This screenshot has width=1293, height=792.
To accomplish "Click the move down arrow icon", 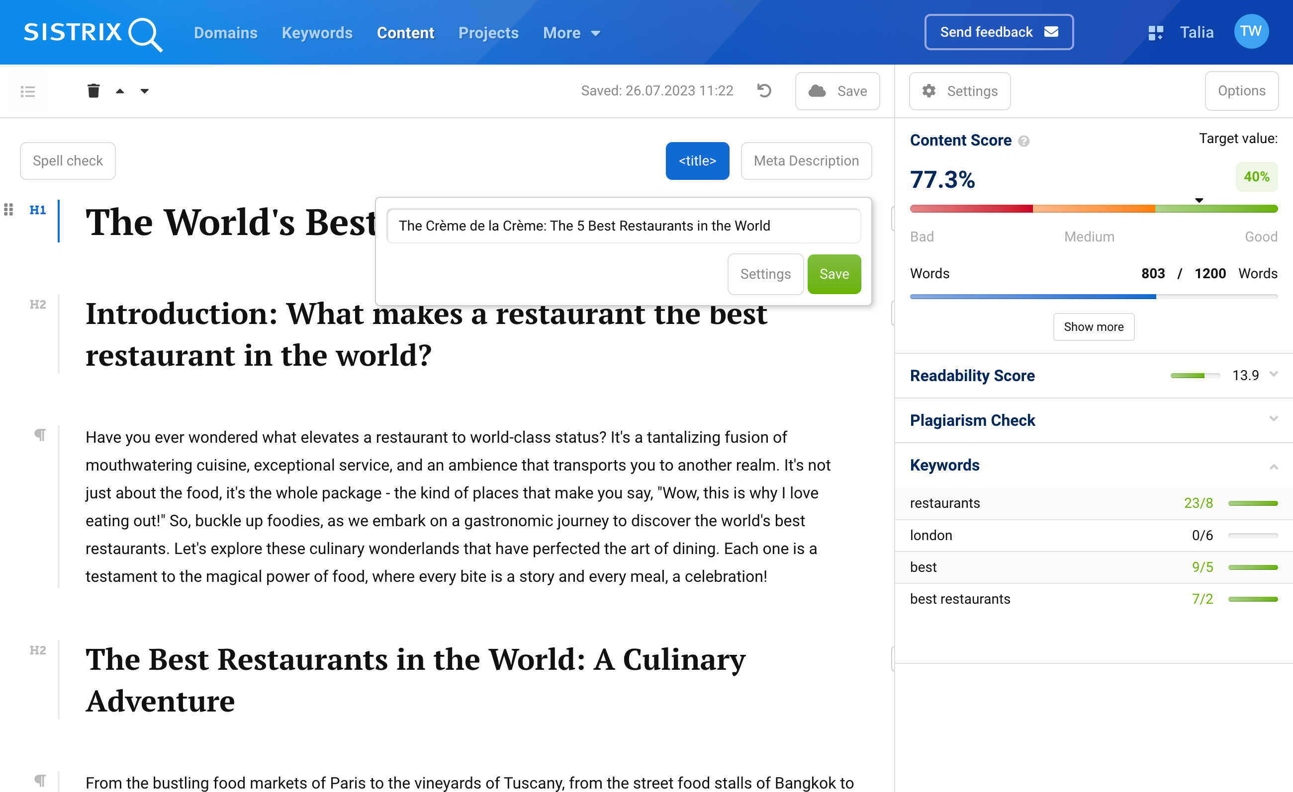I will 144,89.
